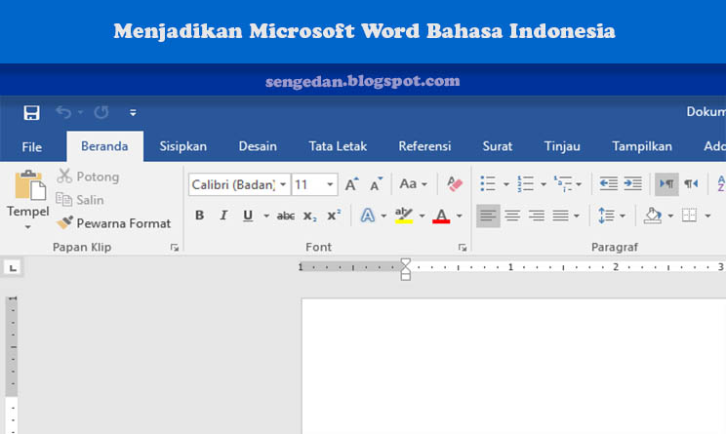The height and width of the screenshot is (434, 726).
Task: Open the Referensi tab
Action: [x=424, y=146]
